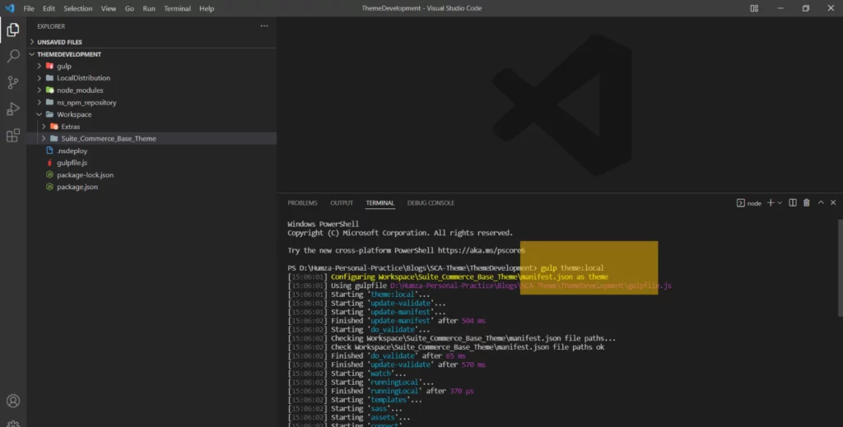Collapse the Workspace folder

(x=151, y=114)
